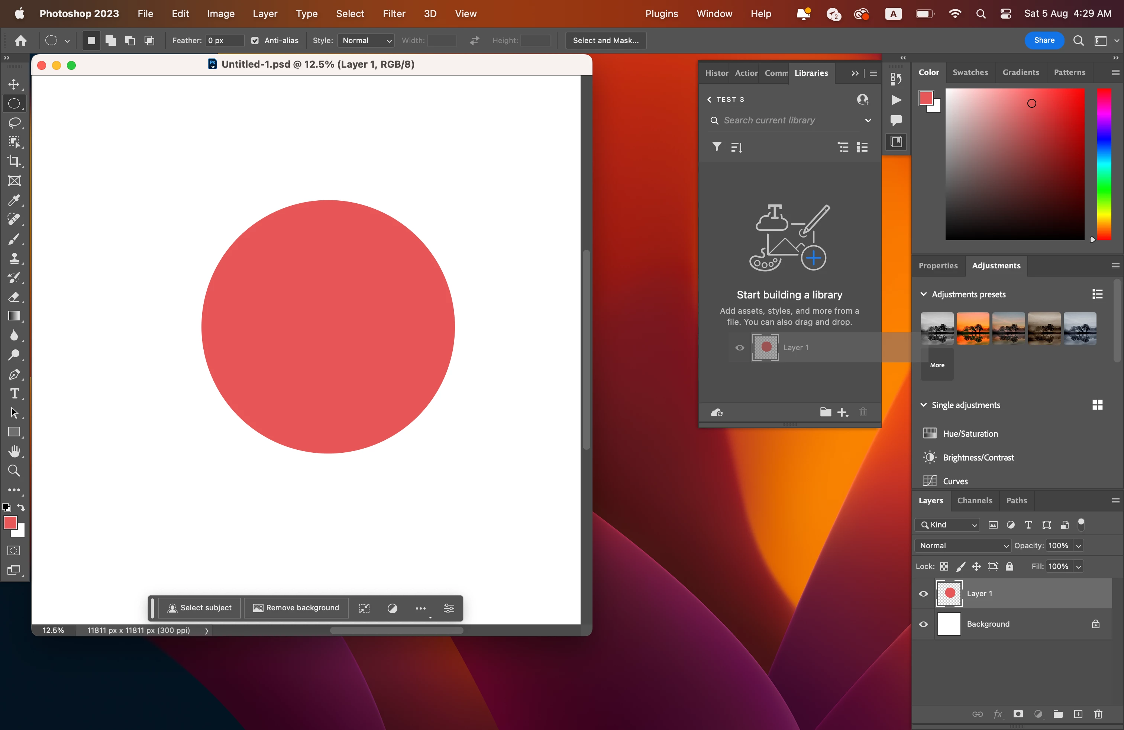This screenshot has height=730, width=1124.
Task: Hide the Background layer visibility
Action: (x=923, y=624)
